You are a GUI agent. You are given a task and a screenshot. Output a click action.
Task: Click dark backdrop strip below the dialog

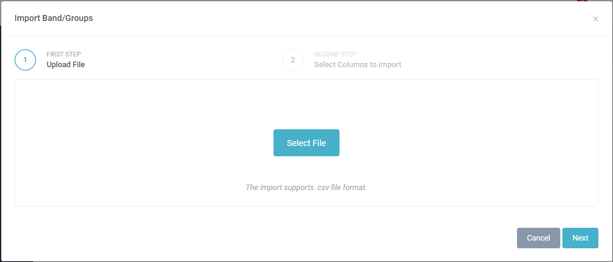coord(17,261)
